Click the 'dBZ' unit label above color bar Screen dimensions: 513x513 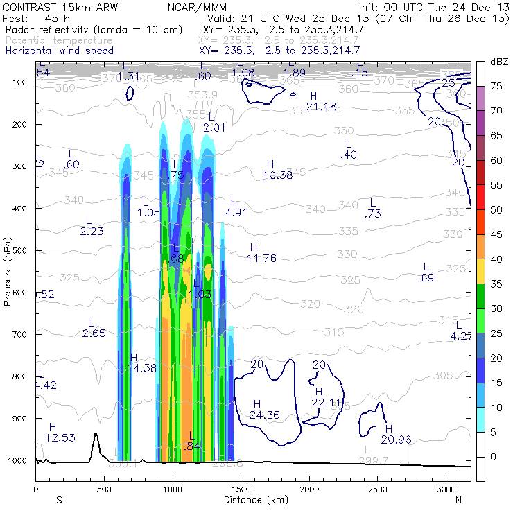499,62
